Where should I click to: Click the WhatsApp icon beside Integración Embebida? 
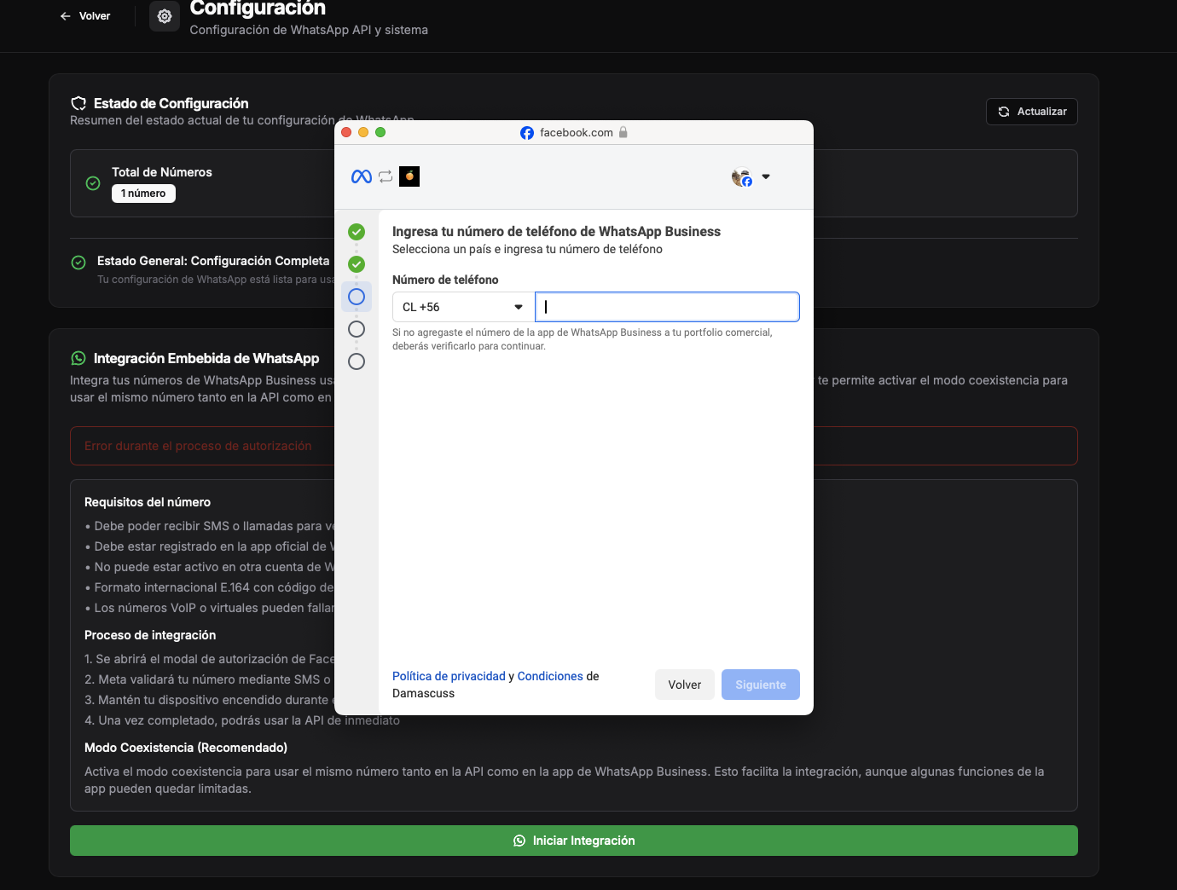78,358
